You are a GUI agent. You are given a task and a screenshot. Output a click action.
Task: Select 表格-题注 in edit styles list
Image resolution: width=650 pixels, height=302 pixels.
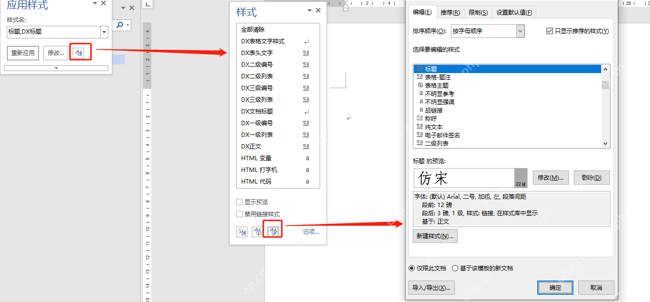tap(508, 77)
